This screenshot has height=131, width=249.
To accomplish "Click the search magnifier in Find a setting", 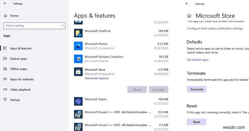I will point(62,26).
